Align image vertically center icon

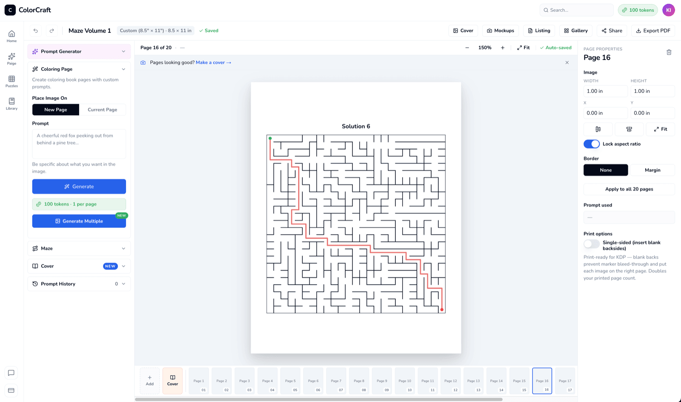click(x=629, y=129)
